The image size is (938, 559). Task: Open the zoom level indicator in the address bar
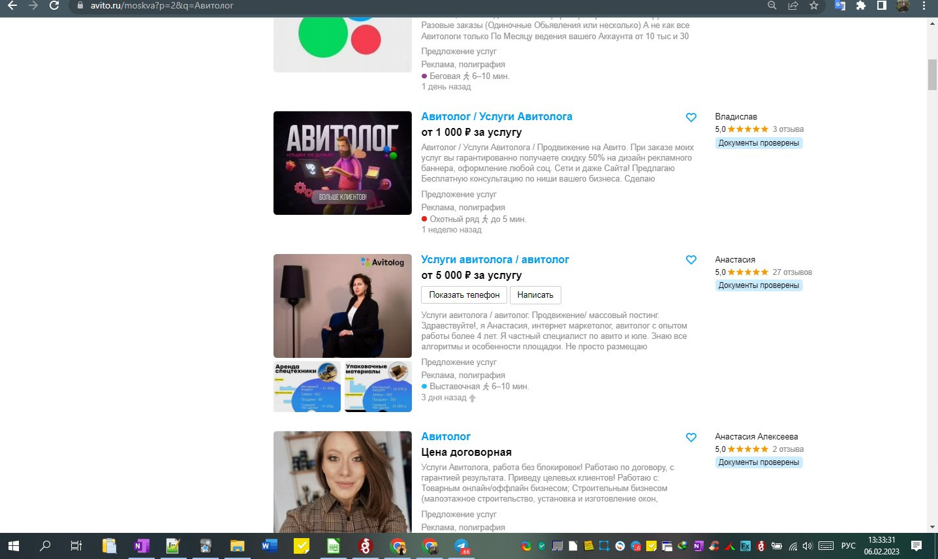click(772, 5)
